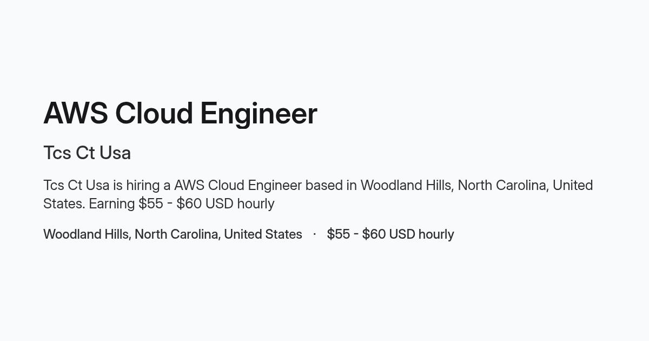Click 'based in' within the description sentence
Image resolution: width=649 pixels, height=341 pixels.
[331, 186]
